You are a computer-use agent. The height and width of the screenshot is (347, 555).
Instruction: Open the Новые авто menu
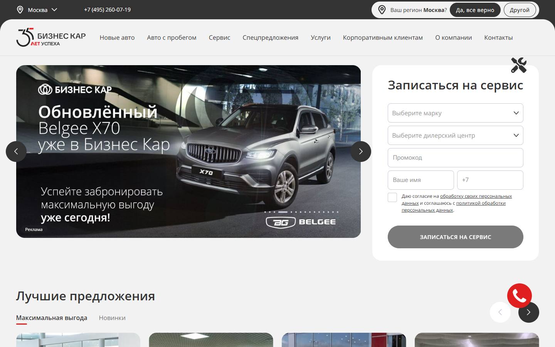tap(117, 37)
